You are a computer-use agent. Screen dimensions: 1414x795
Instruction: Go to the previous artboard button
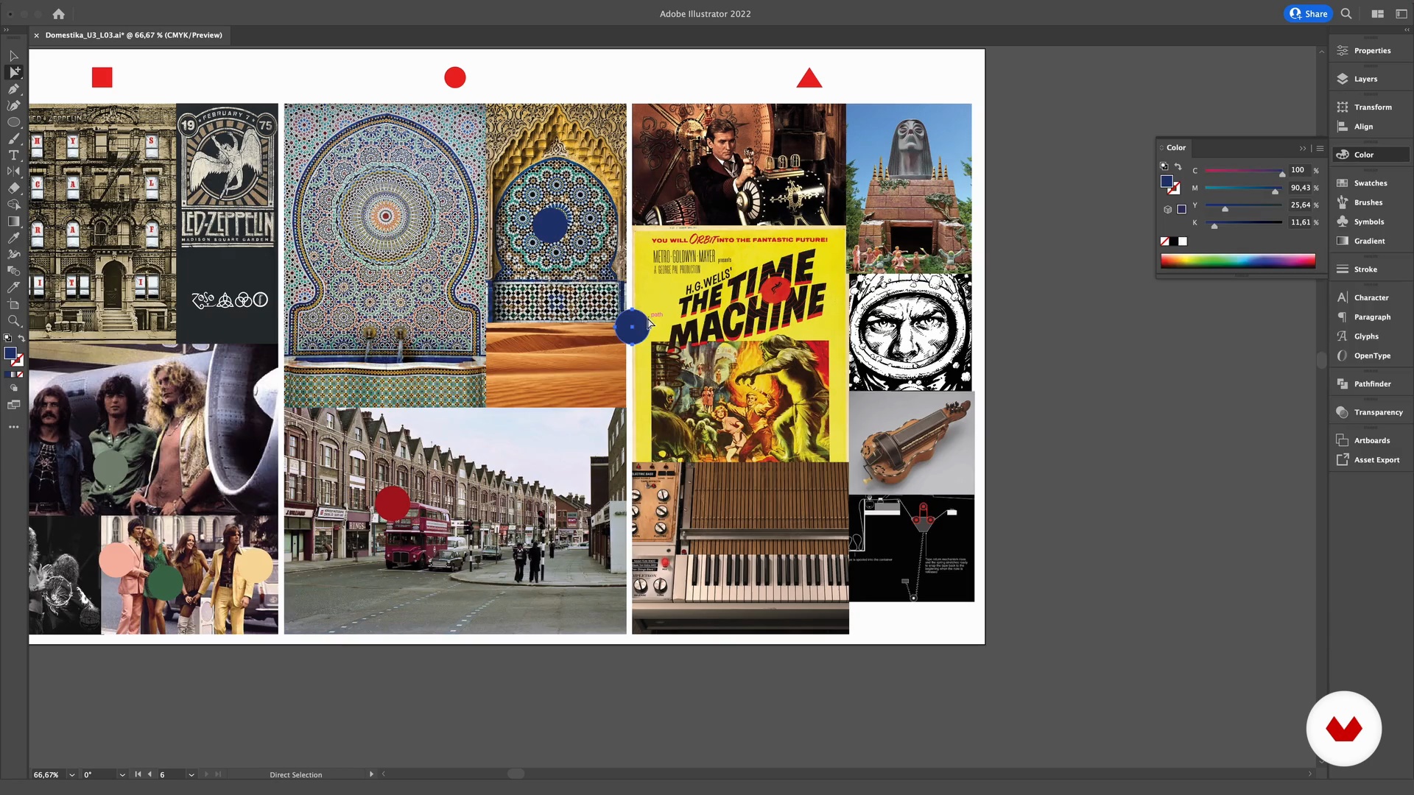click(150, 774)
